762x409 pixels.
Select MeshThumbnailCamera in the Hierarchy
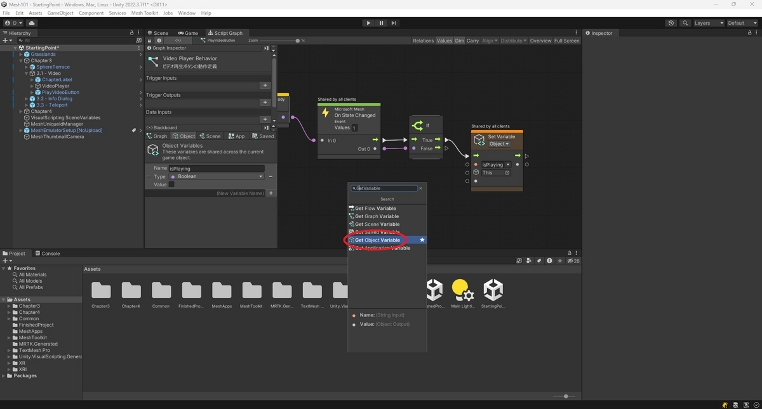coord(57,136)
